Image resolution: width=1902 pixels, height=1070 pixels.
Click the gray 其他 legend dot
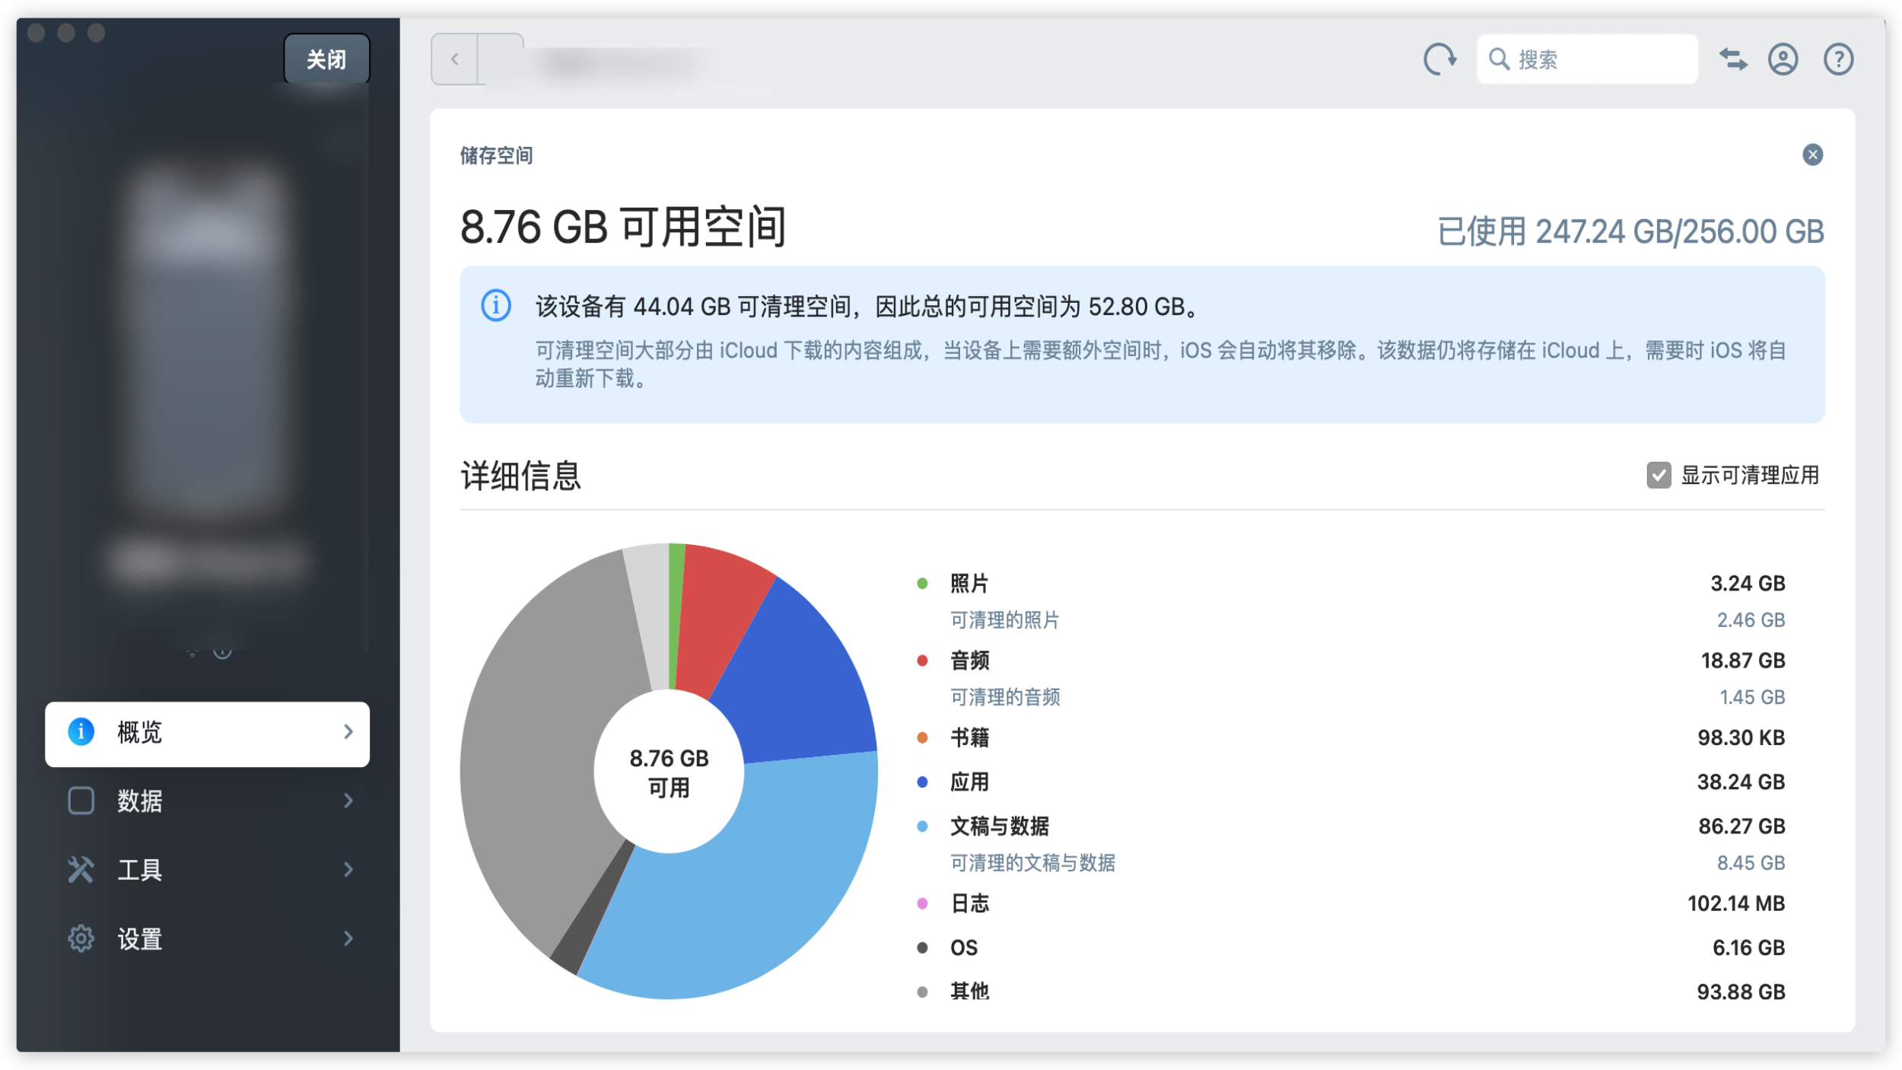pos(922,992)
